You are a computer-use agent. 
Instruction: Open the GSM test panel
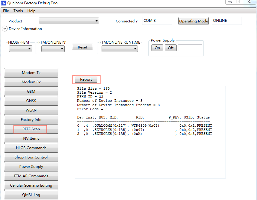click(31, 91)
